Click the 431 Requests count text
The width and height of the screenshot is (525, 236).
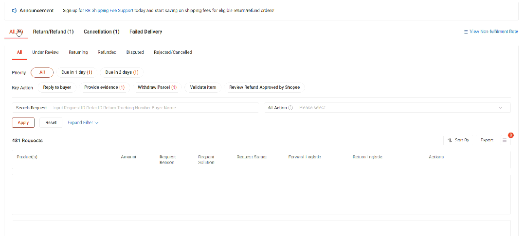27,140
